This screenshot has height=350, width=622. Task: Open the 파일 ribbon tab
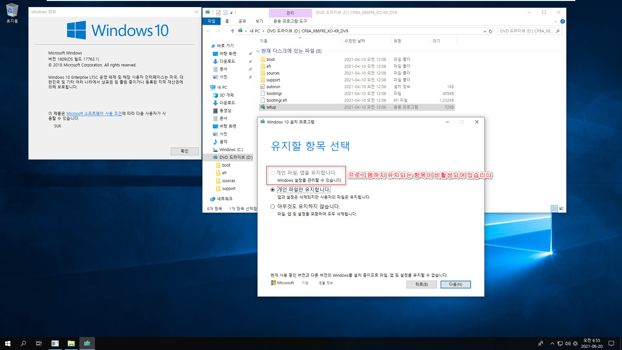(x=212, y=21)
